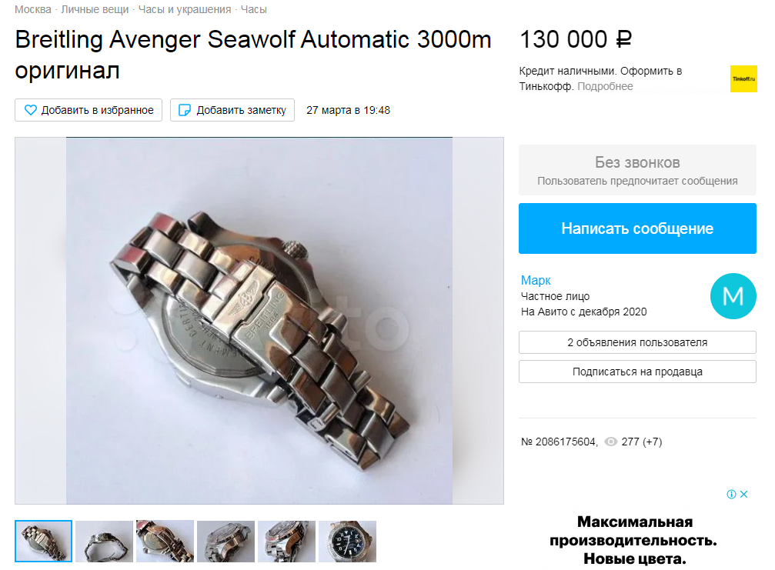
Task: Open seller profile link Марк
Action: tap(536, 280)
